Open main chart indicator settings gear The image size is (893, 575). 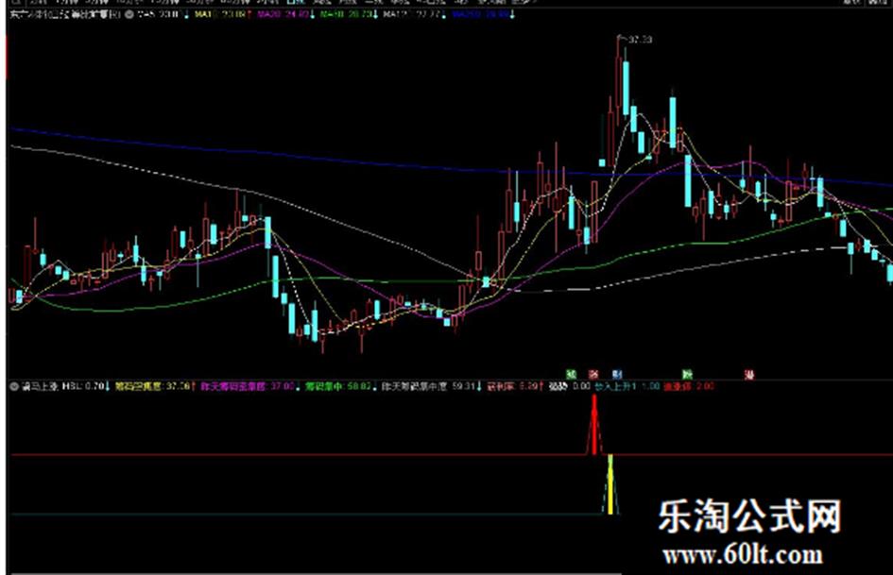tap(129, 14)
